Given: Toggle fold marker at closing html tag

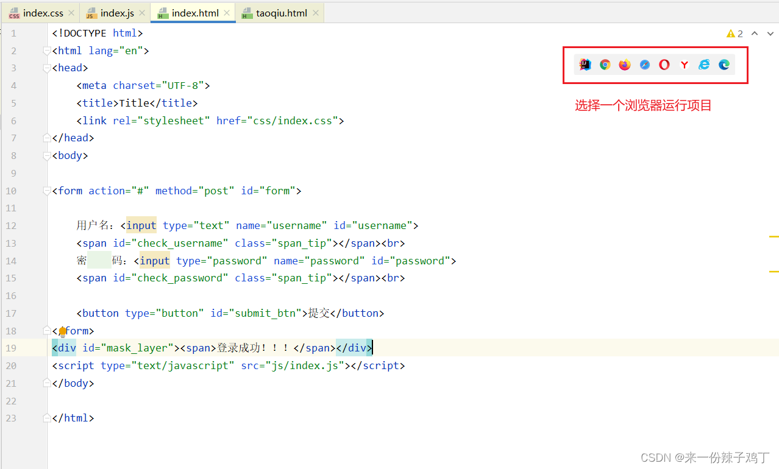Looking at the screenshot, I should [x=47, y=418].
